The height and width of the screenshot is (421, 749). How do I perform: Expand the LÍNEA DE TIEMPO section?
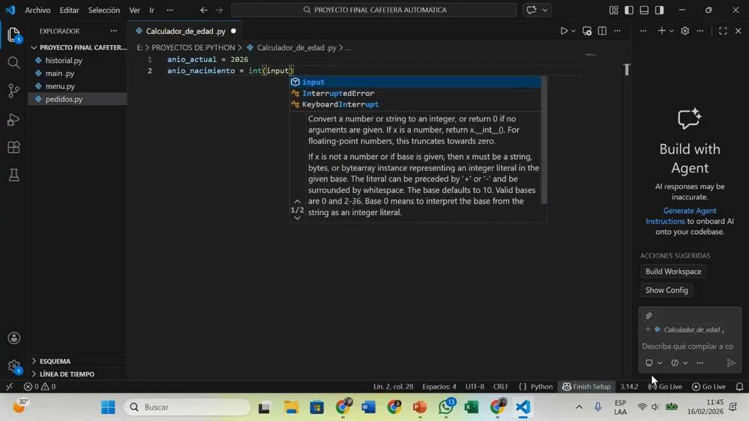(78, 374)
